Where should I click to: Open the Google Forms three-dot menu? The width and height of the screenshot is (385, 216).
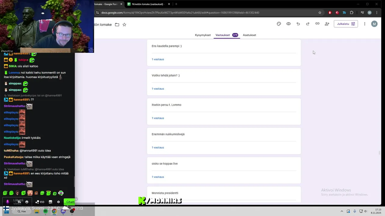click(x=365, y=24)
